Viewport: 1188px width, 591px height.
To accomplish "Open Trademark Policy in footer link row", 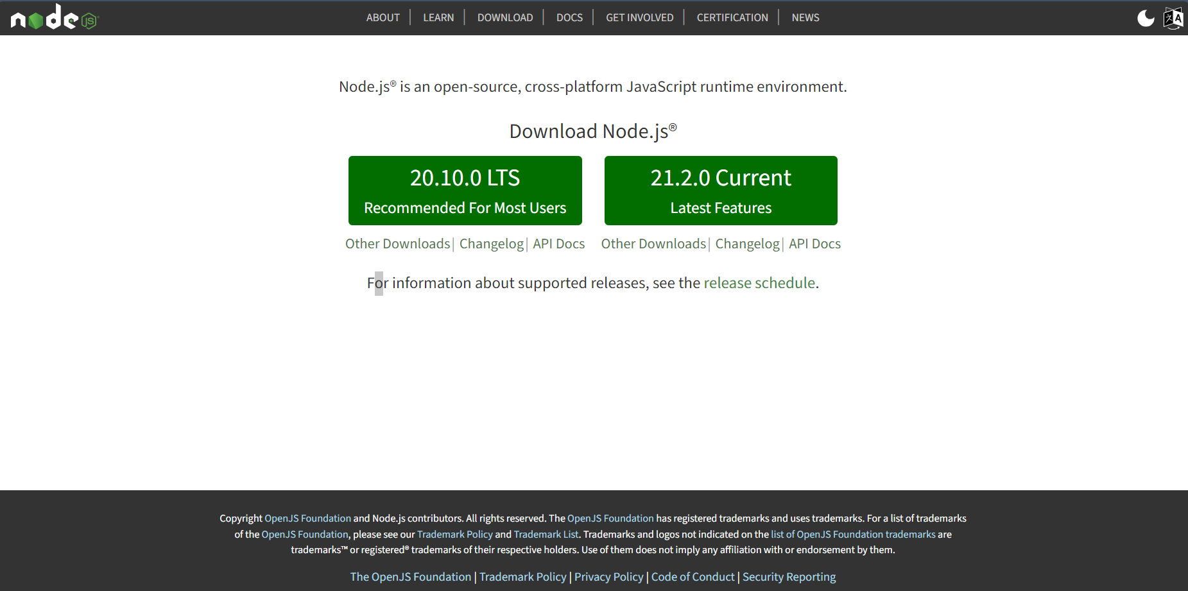I will click(x=523, y=577).
